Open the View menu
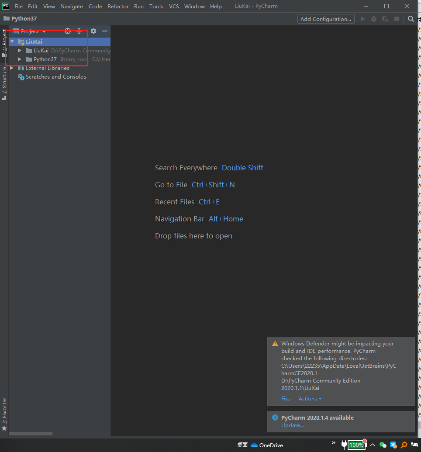 coord(49,7)
